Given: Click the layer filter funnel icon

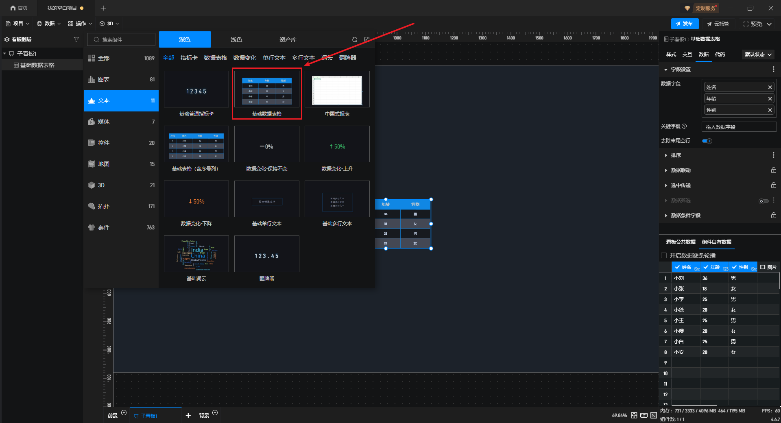Looking at the screenshot, I should (x=76, y=39).
